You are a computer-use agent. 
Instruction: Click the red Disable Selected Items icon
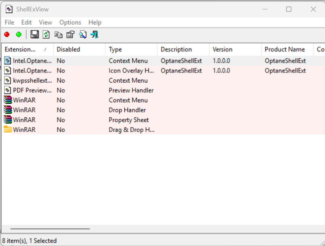7,34
